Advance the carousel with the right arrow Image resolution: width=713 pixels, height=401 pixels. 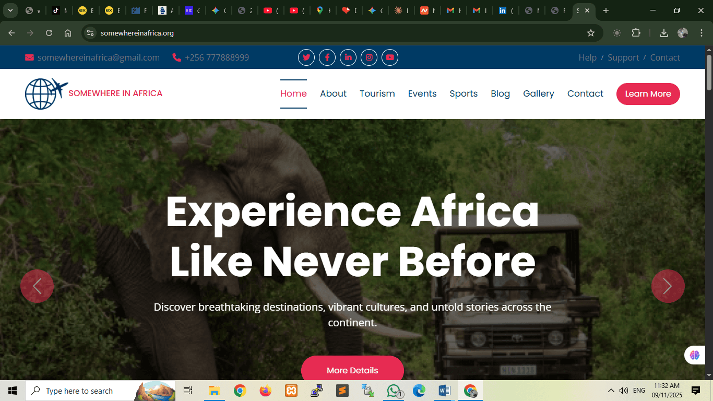point(668,286)
